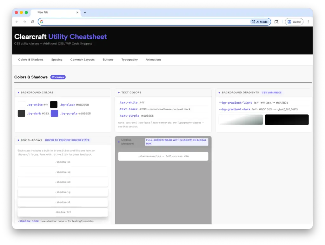Click the Google Lens search icon
This screenshot has width=325, height=245.
(276, 22)
